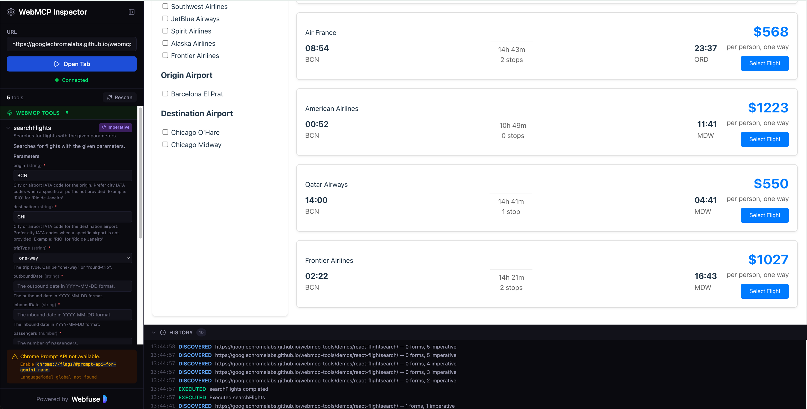This screenshot has width=807, height=409.
Task: Click the Rescan tools button
Action: pyautogui.click(x=120, y=97)
